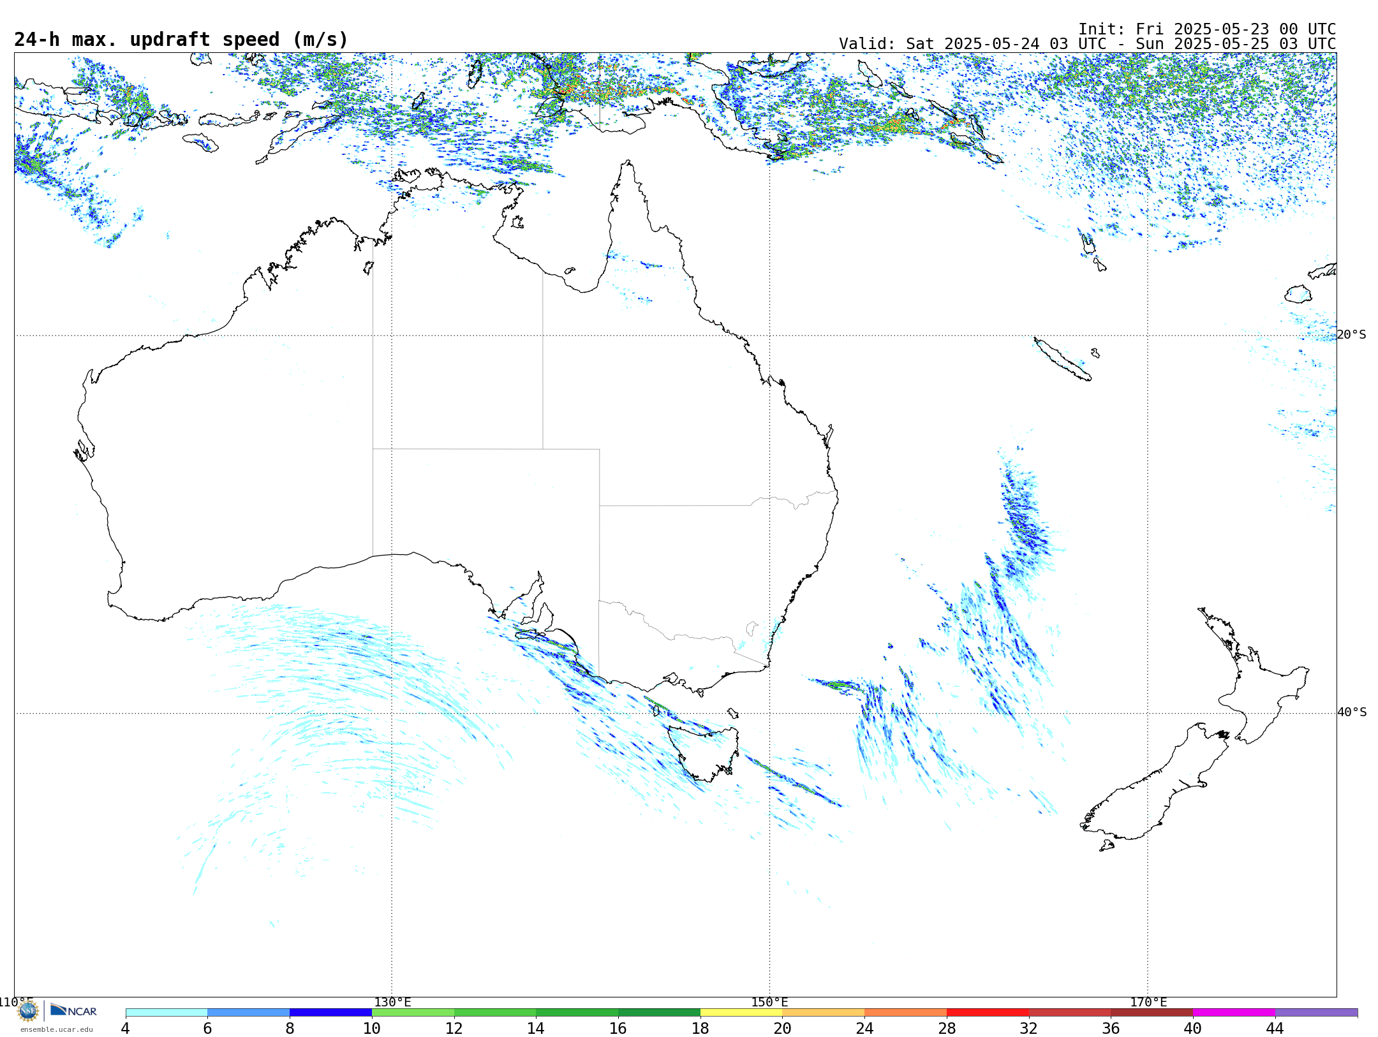
Task: Click the colorbar tick label '12'
Action: 454,1028
